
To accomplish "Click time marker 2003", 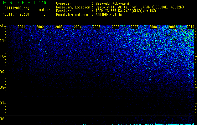I will [59, 27].
